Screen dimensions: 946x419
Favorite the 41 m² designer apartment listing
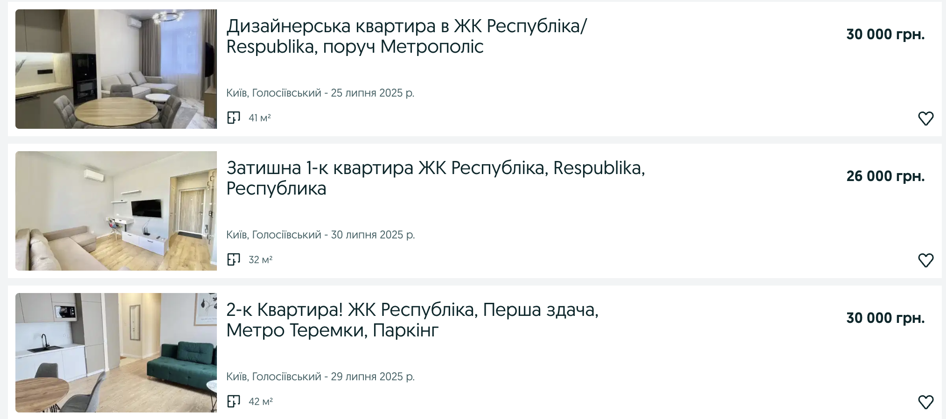point(925,119)
